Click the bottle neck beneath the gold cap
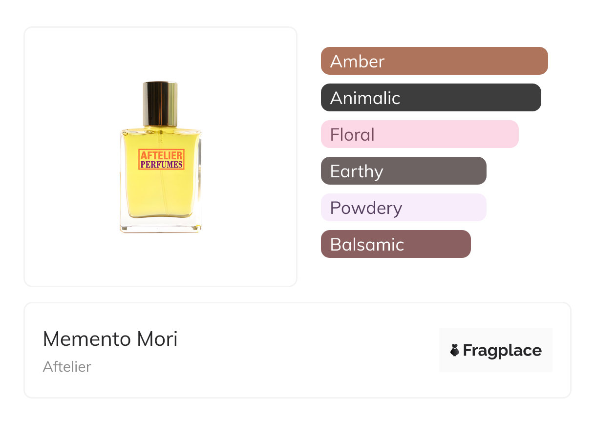Image resolution: width=595 pixels, height=422 pixels. pyautogui.click(x=160, y=128)
